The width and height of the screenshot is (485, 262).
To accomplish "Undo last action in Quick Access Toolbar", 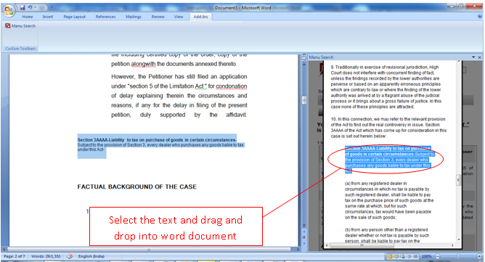I will 30,7.
